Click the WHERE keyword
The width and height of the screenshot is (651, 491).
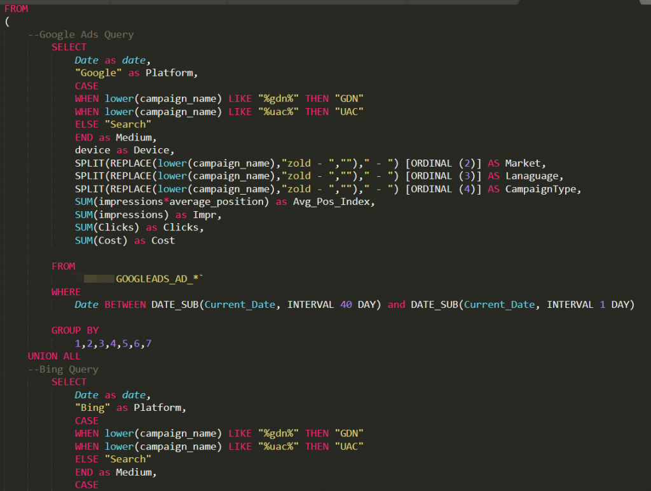tap(66, 292)
